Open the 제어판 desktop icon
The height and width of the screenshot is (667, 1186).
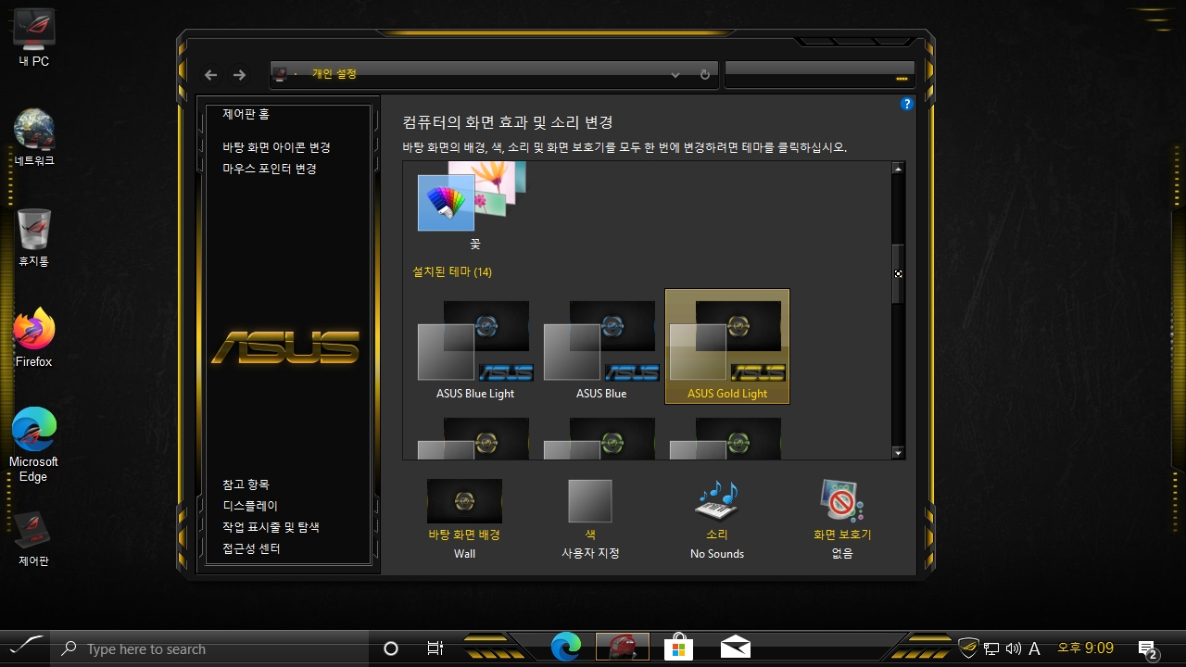33,538
